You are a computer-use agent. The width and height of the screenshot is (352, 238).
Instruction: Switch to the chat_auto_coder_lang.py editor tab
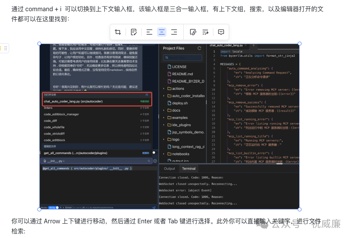pos(226,45)
